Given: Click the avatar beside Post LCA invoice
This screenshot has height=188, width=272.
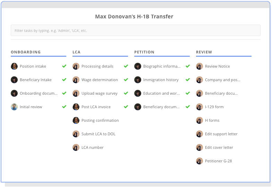Looking at the screenshot, I should click(76, 107).
